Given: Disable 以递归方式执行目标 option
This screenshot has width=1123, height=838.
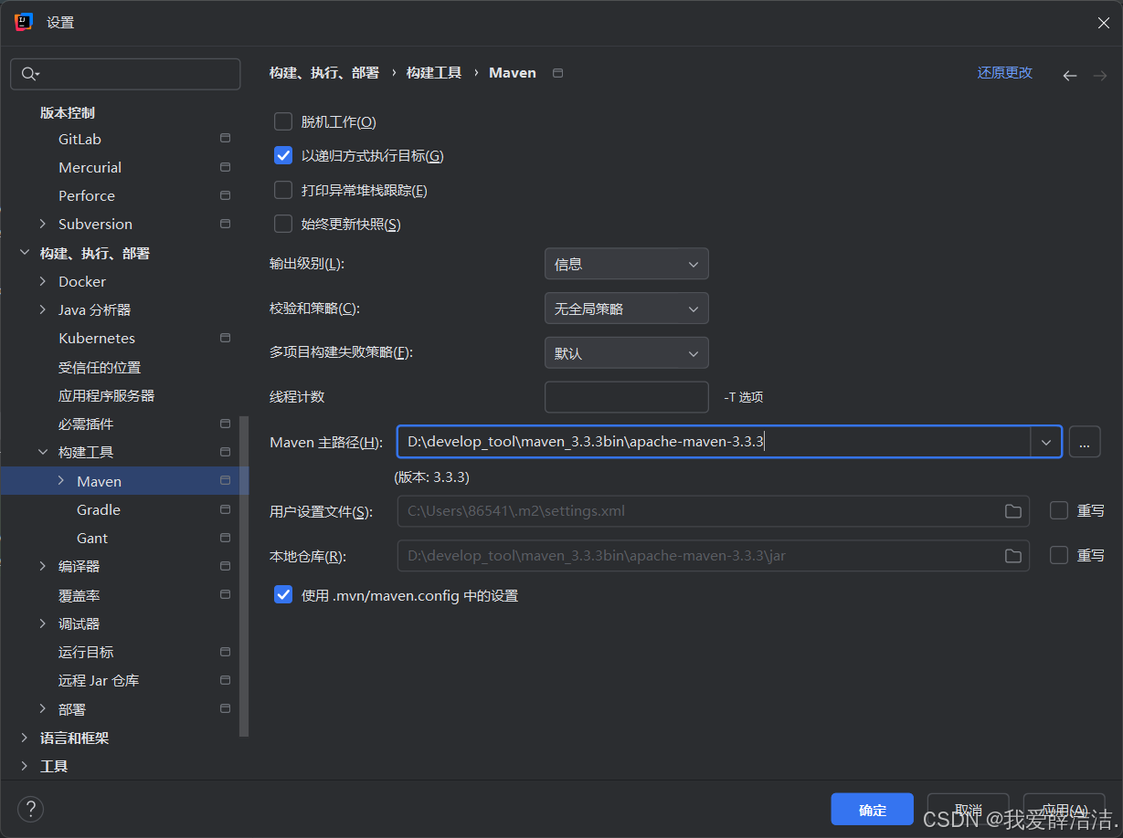Looking at the screenshot, I should (x=282, y=155).
